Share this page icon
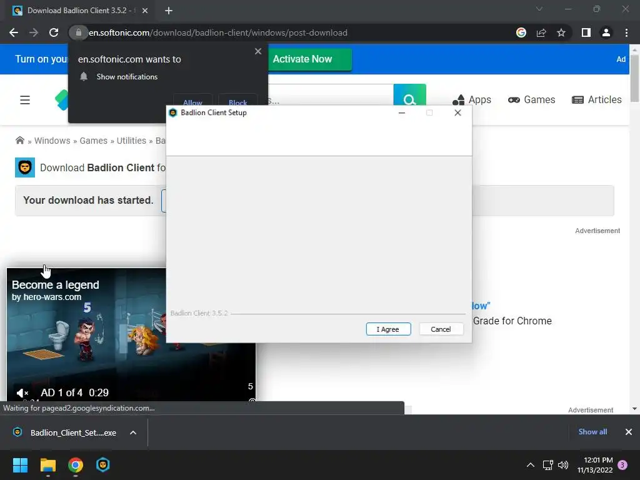 point(541,32)
